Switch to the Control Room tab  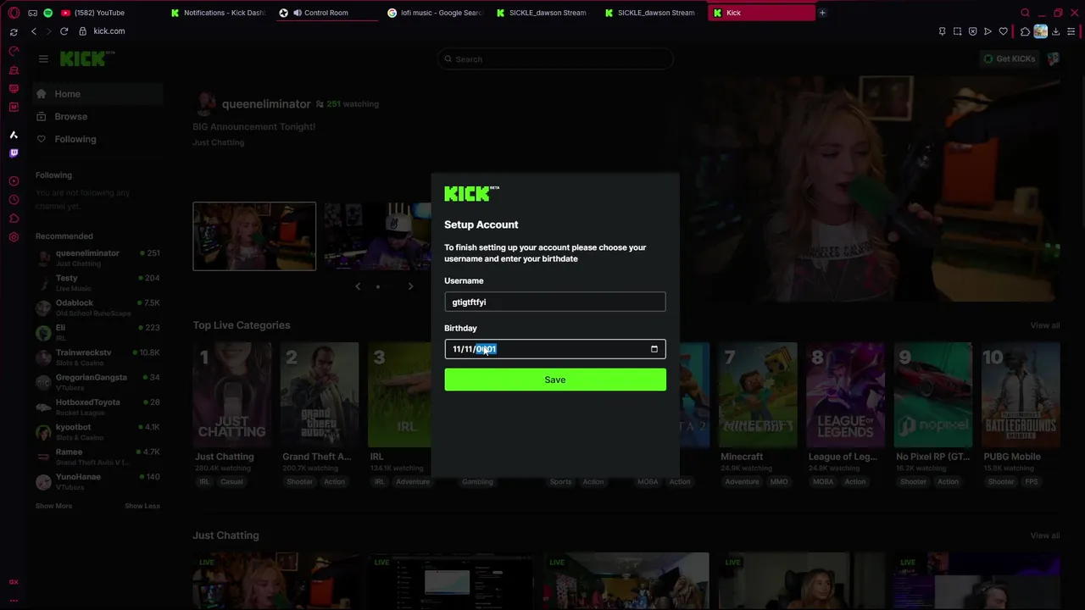click(327, 13)
